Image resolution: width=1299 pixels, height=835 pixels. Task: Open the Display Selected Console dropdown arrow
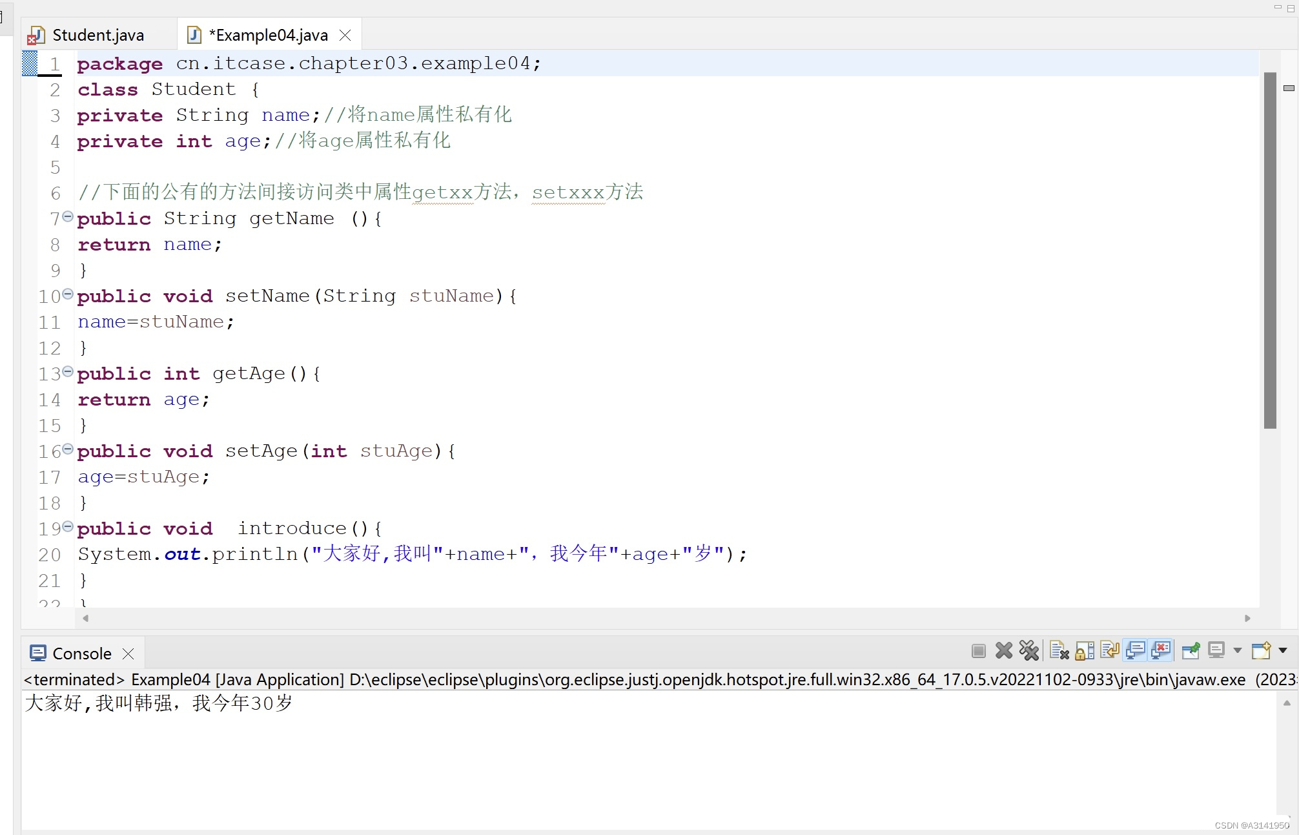[1237, 651]
